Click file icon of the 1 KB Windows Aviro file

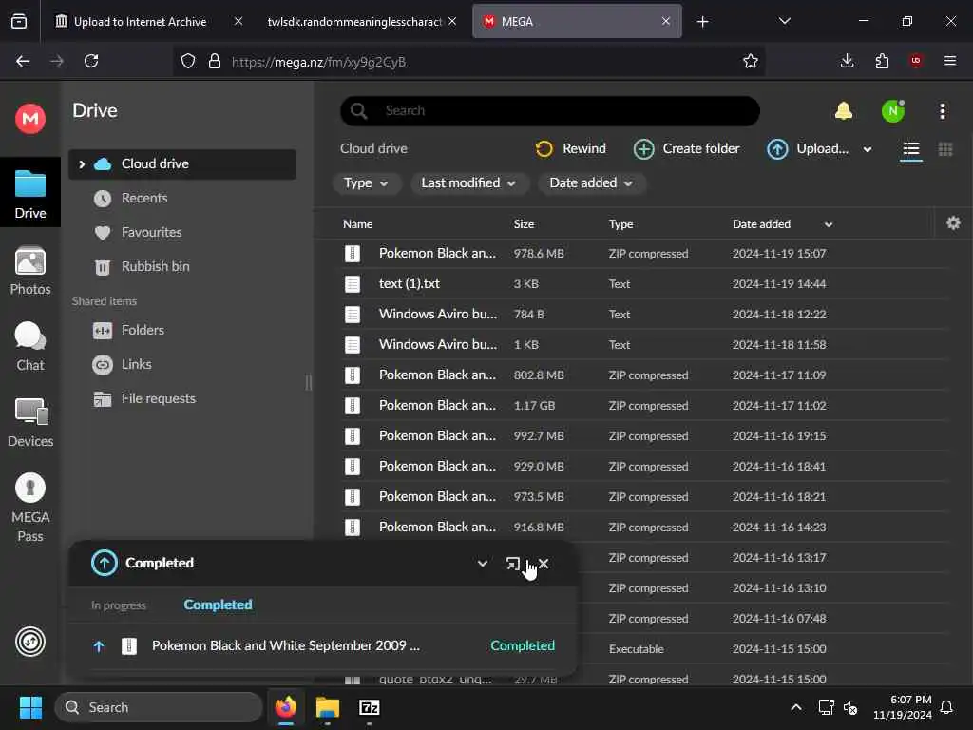(x=353, y=344)
